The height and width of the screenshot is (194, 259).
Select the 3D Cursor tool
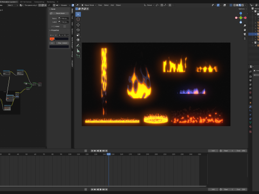tap(78, 19)
